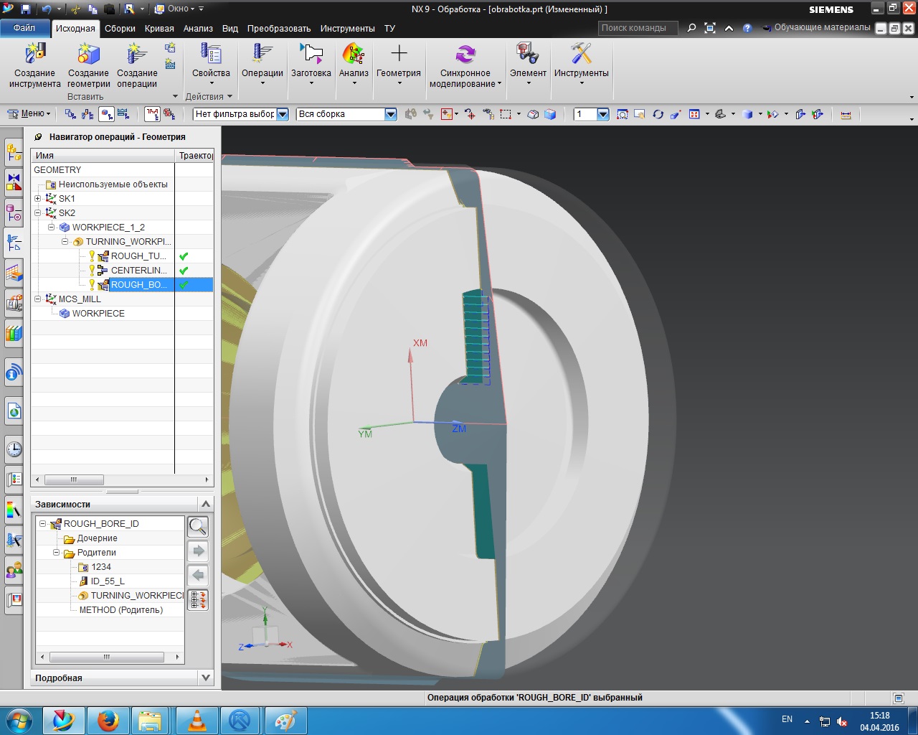The width and height of the screenshot is (918, 735).
Task: Collapse the MCS_MILL tree node
Action: click(x=38, y=299)
